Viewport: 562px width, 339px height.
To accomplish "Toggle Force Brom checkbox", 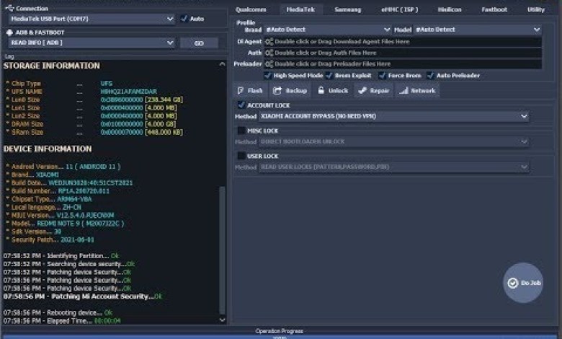I will (382, 75).
